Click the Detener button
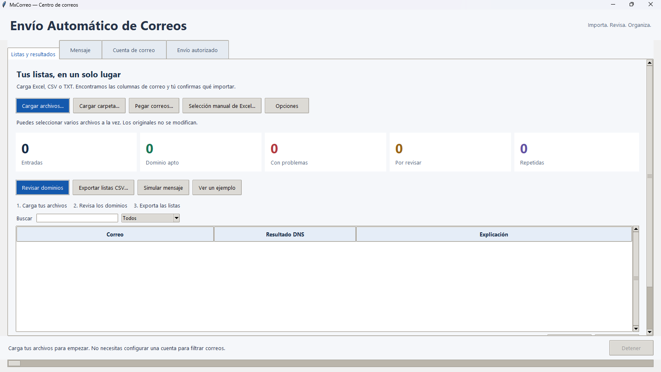Screen dimensions: 661x372 tap(631, 348)
